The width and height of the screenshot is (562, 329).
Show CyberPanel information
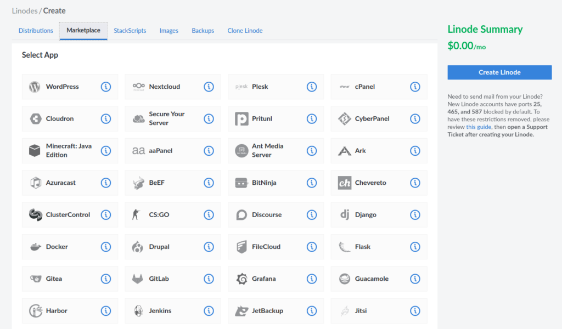point(415,118)
